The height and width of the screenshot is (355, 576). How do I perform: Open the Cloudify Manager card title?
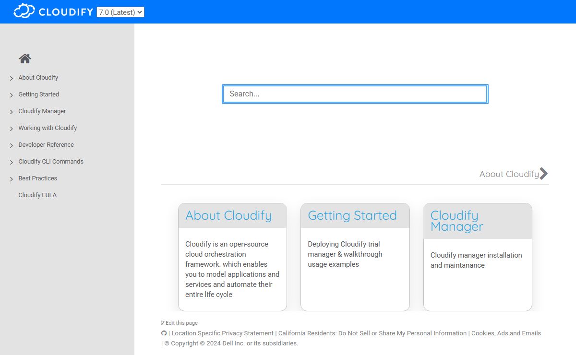point(457,221)
